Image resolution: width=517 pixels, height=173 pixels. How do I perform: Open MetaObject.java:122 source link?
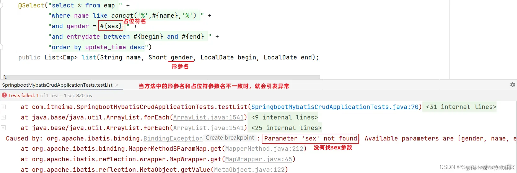[249, 170]
